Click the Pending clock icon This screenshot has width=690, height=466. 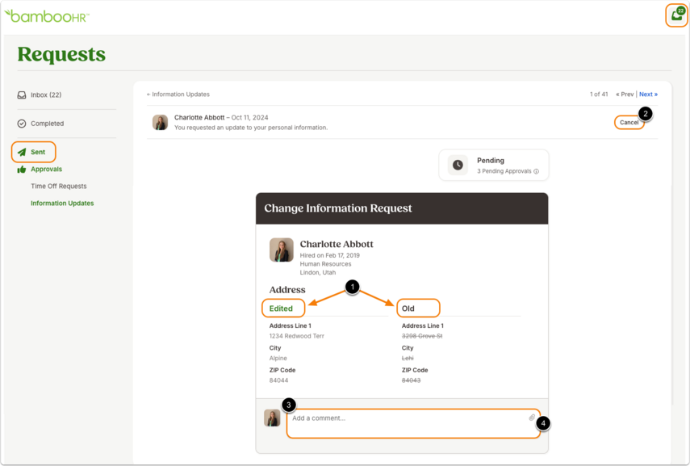click(458, 166)
